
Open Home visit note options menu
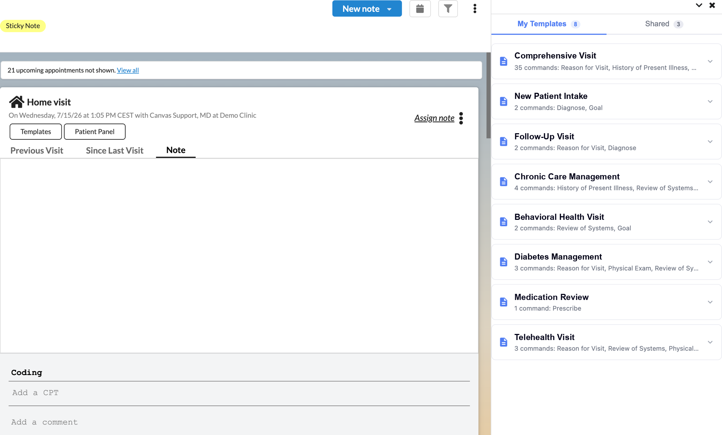pyautogui.click(x=461, y=118)
